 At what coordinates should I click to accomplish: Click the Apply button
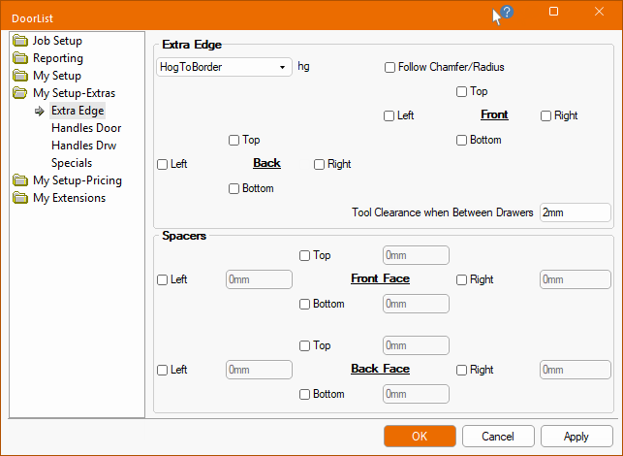[x=576, y=437]
